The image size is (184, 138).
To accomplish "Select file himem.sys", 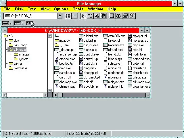I will [x=113, y=59].
